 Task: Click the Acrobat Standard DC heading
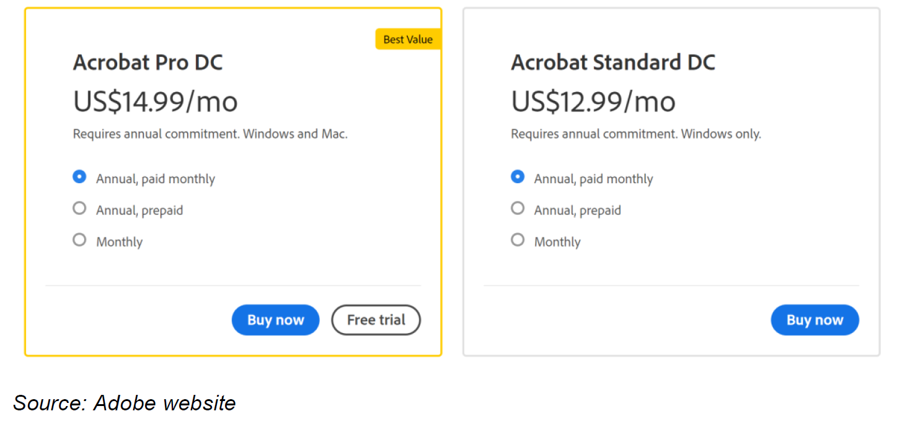[x=612, y=63]
